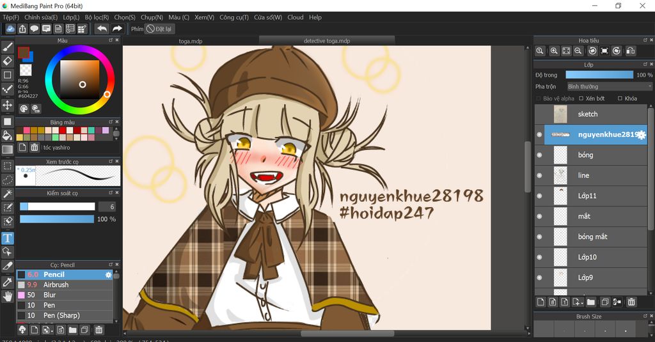Select the Gradient tool
This screenshot has height=342, width=655.
click(8, 150)
